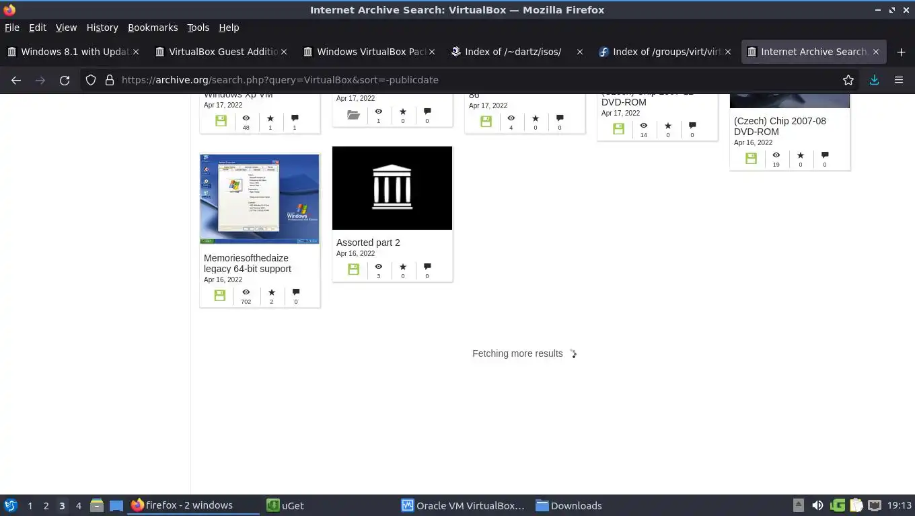
Task: Switch to workspace 1 on the taskbar
Action: (x=30, y=506)
